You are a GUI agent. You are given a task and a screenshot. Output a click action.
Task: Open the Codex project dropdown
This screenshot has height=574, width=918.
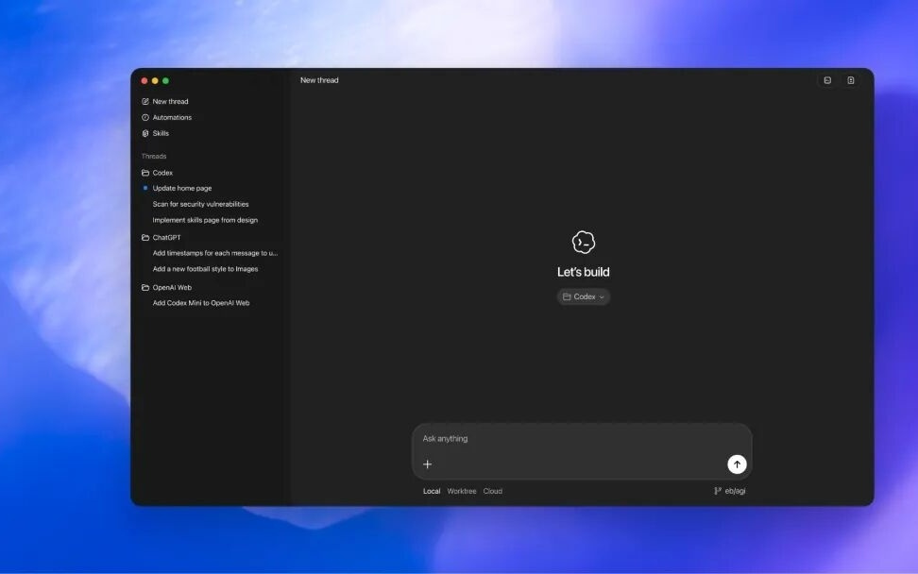[584, 296]
